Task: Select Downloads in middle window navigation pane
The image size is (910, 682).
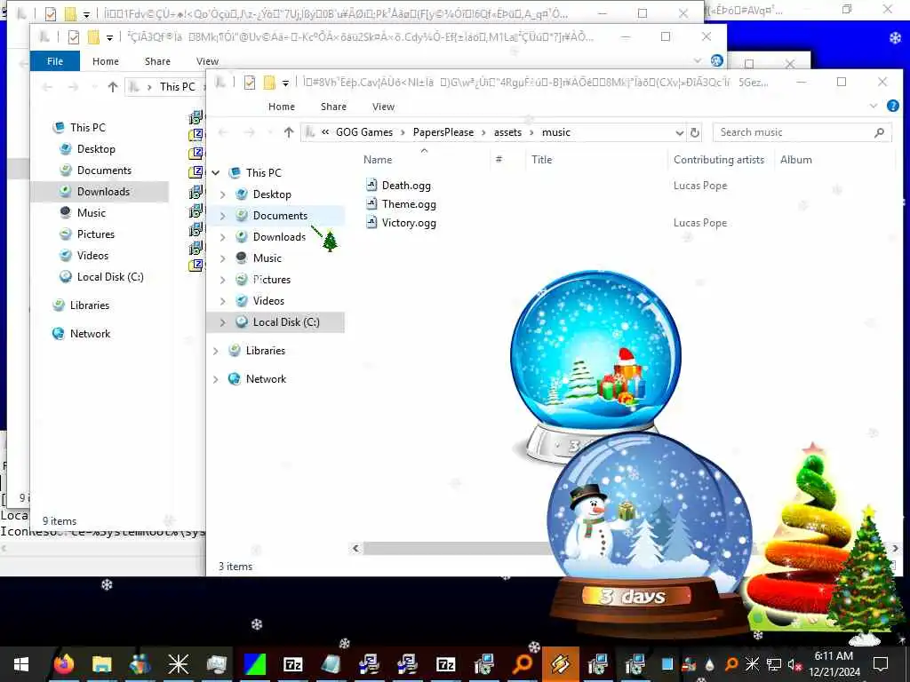Action: (x=103, y=192)
